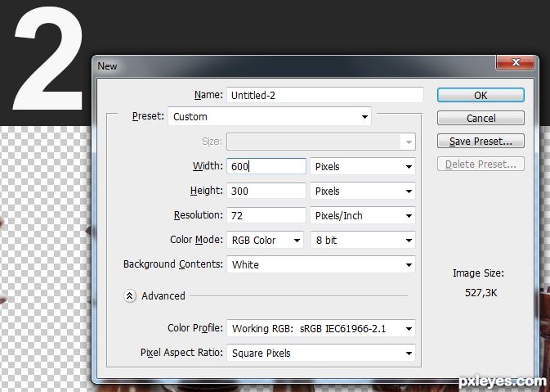Click the Pixel Aspect Ratio label
The height and width of the screenshot is (392, 550).
(181, 352)
